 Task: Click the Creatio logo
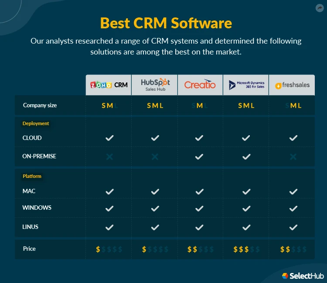(200, 84)
